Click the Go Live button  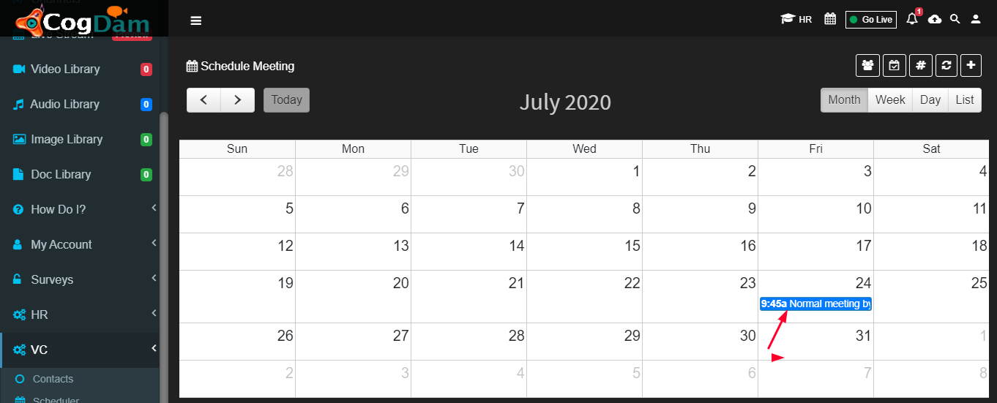click(x=871, y=20)
